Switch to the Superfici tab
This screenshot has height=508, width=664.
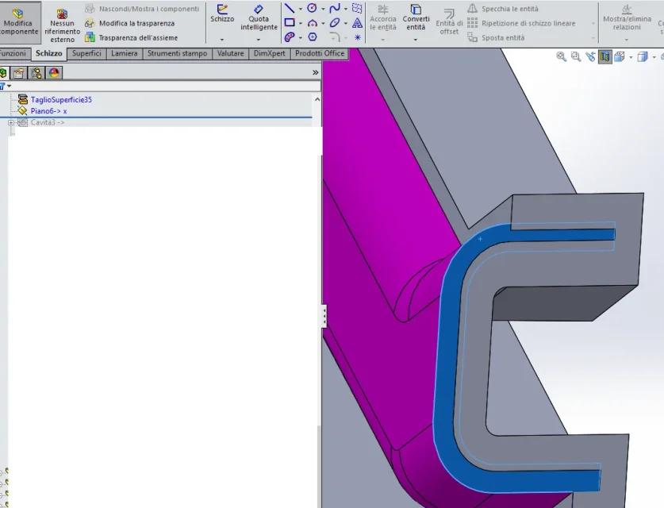point(86,53)
